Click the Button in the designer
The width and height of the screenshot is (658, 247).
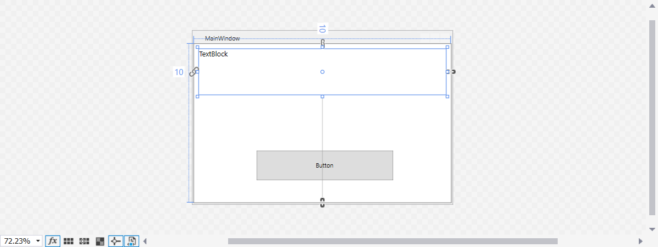[x=325, y=165]
